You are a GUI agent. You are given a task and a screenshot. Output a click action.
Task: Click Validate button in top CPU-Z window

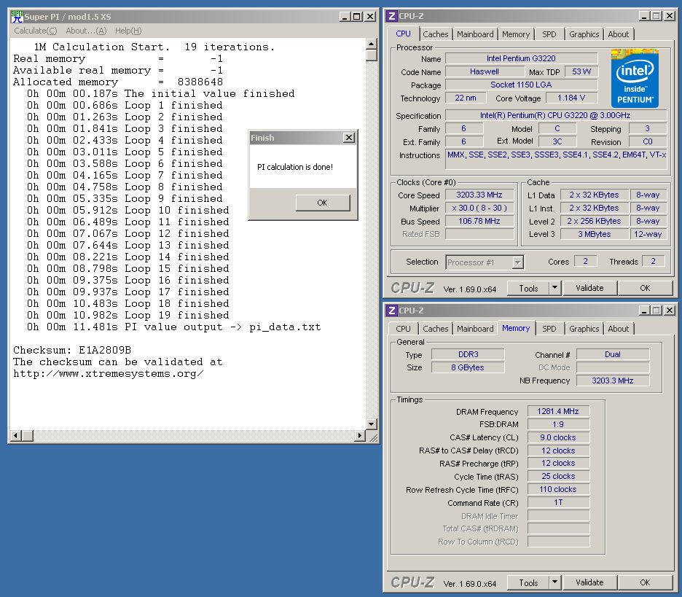589,288
